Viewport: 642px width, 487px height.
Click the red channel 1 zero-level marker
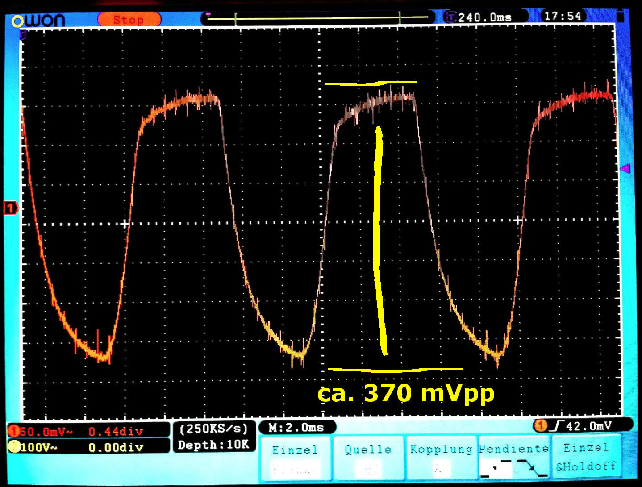(10, 208)
